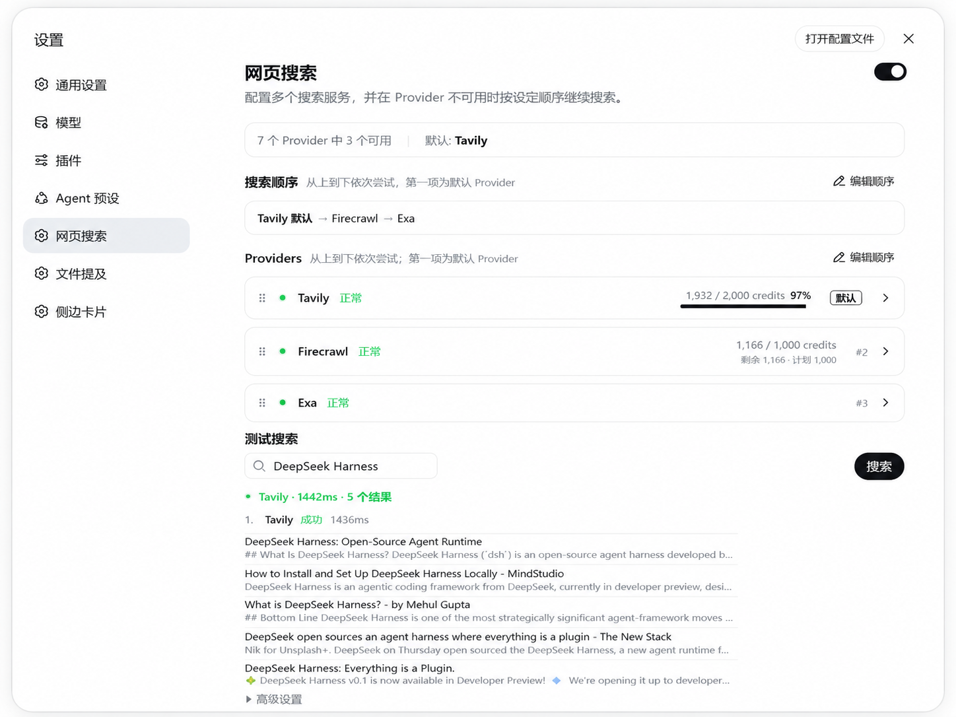Grab the drag handle of Tavily row
956x717 pixels.
[262, 298]
